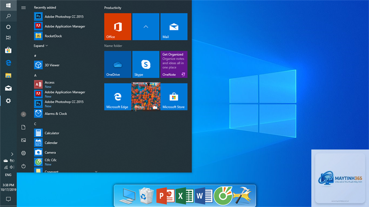This screenshot has height=207, width=369.
Task: Expand the recently added list
Action: click(x=41, y=46)
